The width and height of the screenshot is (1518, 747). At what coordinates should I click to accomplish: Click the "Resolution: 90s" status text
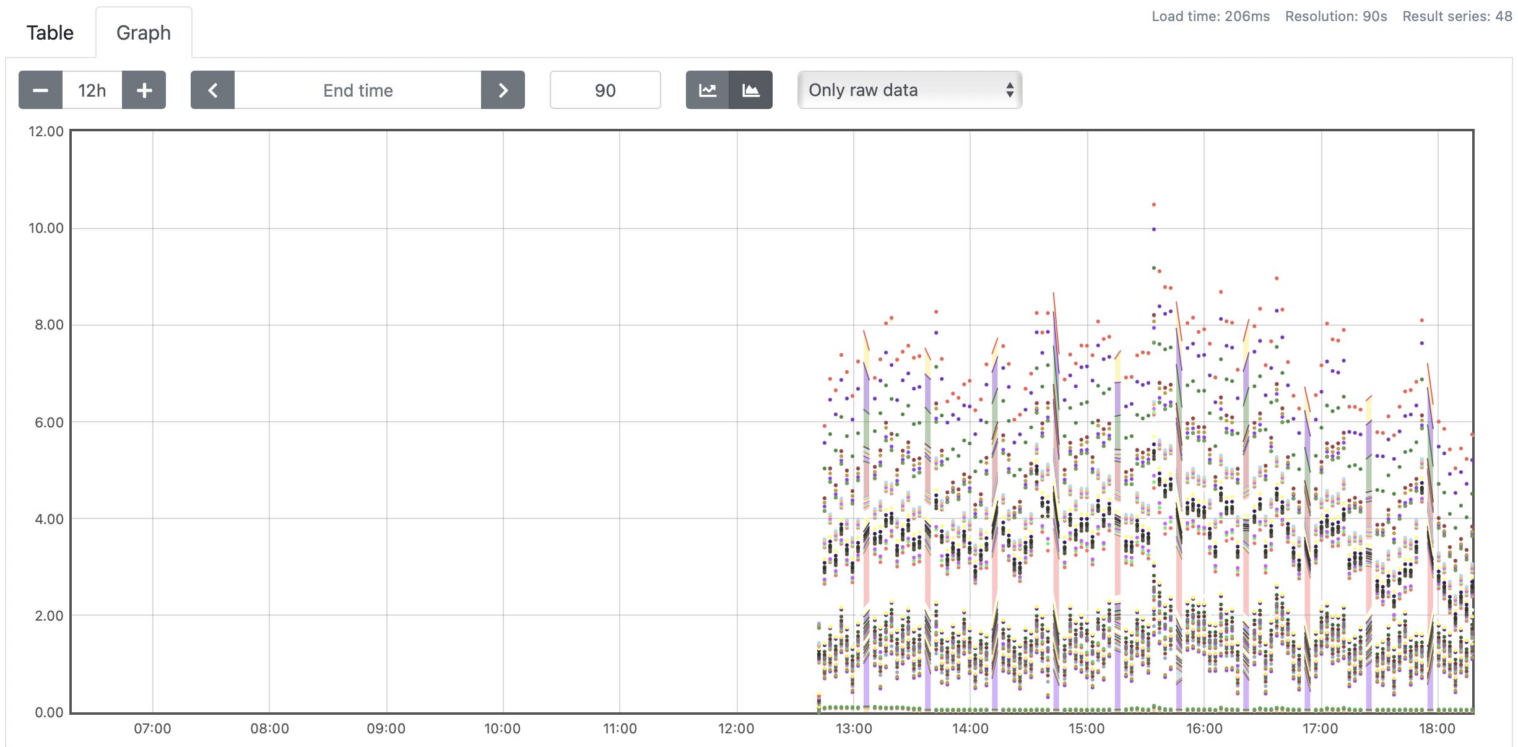coord(1335,17)
